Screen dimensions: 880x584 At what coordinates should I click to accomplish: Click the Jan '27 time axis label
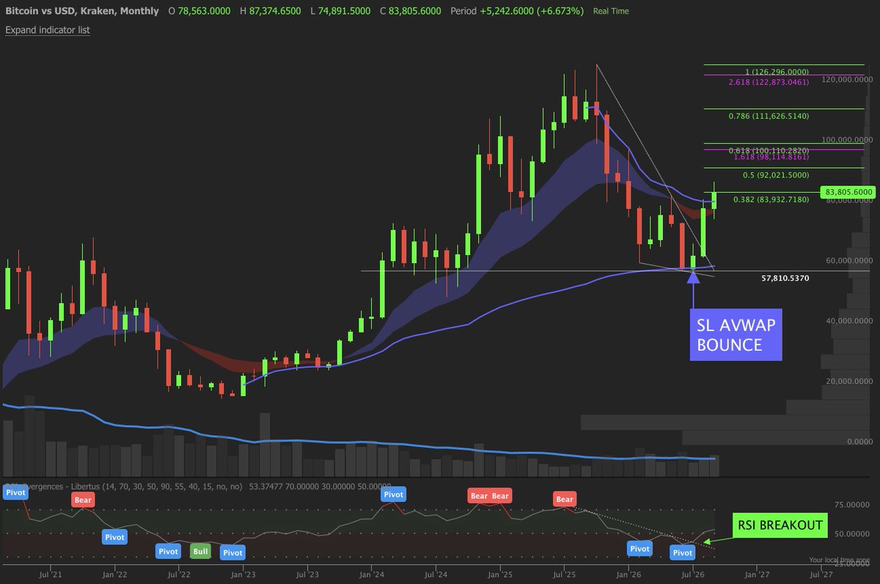(x=758, y=575)
